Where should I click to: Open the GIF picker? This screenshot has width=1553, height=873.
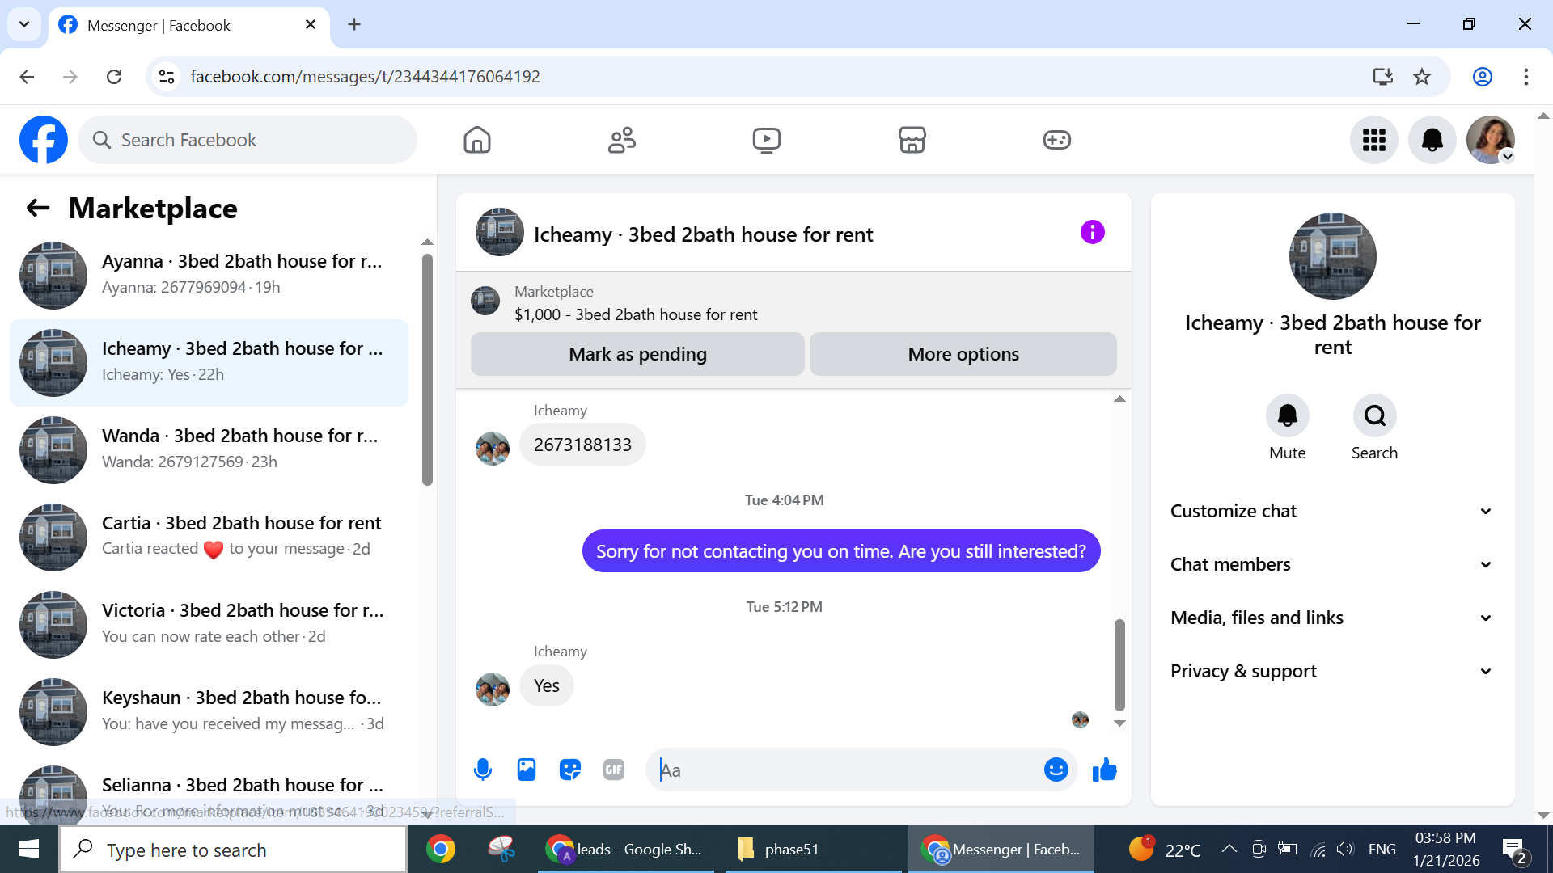tap(614, 770)
